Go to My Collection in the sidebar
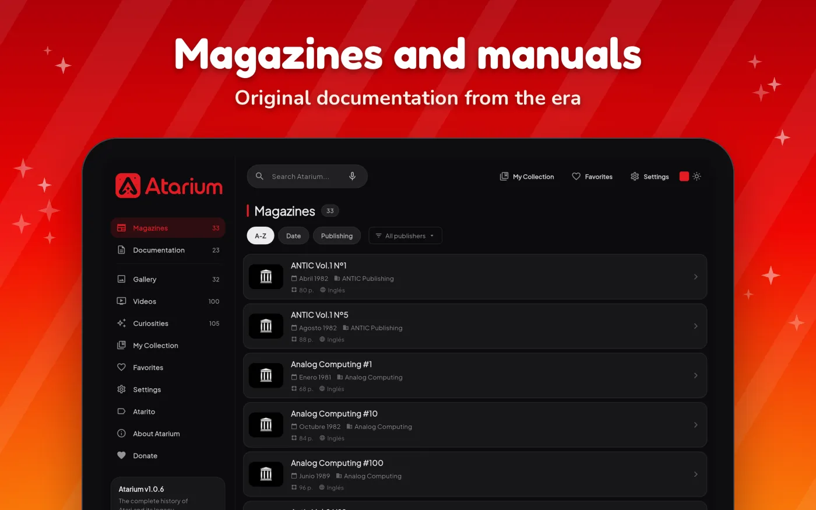Image resolution: width=816 pixels, height=510 pixels. [x=168, y=346]
